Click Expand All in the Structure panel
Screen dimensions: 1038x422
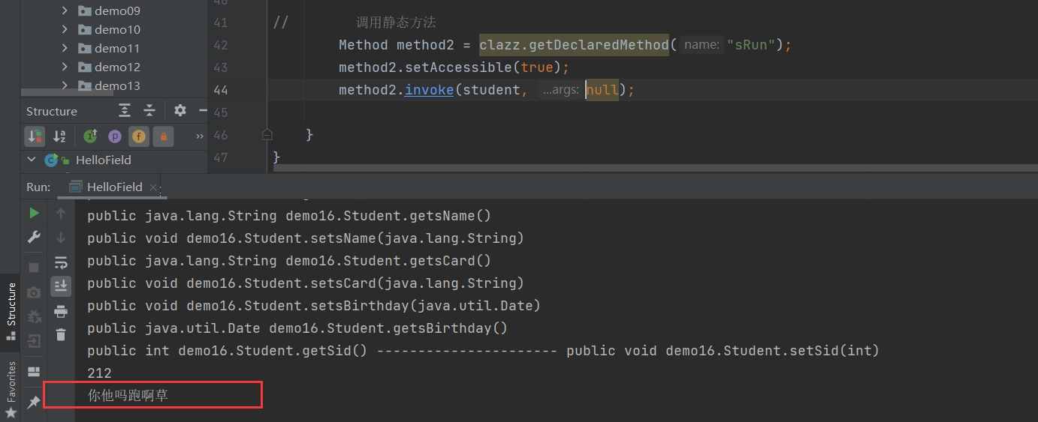tap(125, 111)
